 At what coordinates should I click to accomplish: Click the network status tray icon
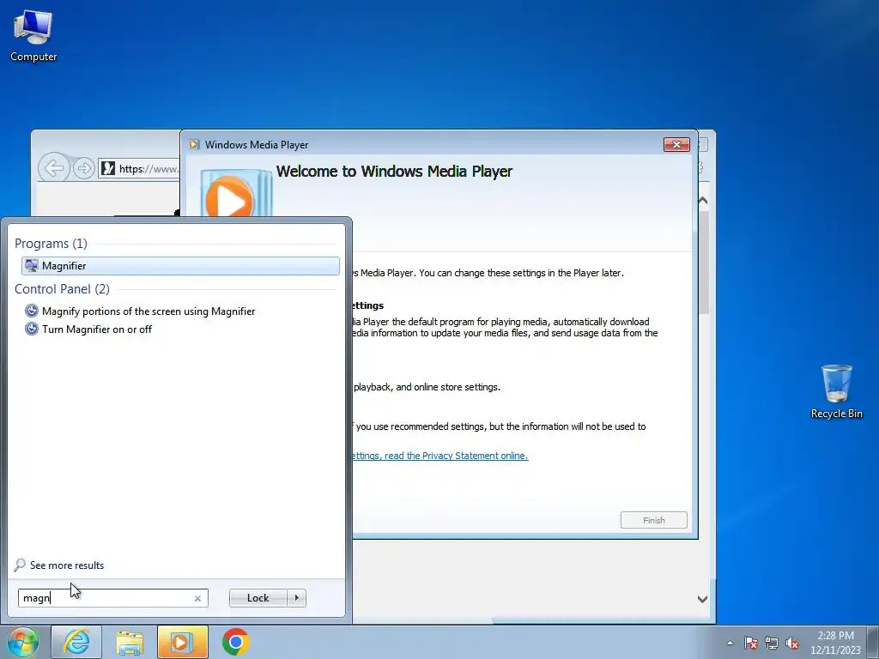(x=772, y=643)
